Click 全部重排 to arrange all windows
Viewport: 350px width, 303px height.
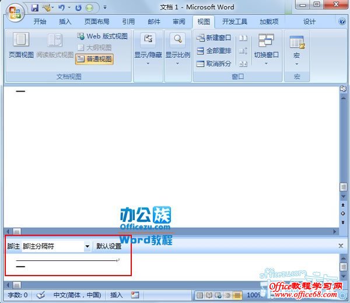pyautogui.click(x=213, y=51)
